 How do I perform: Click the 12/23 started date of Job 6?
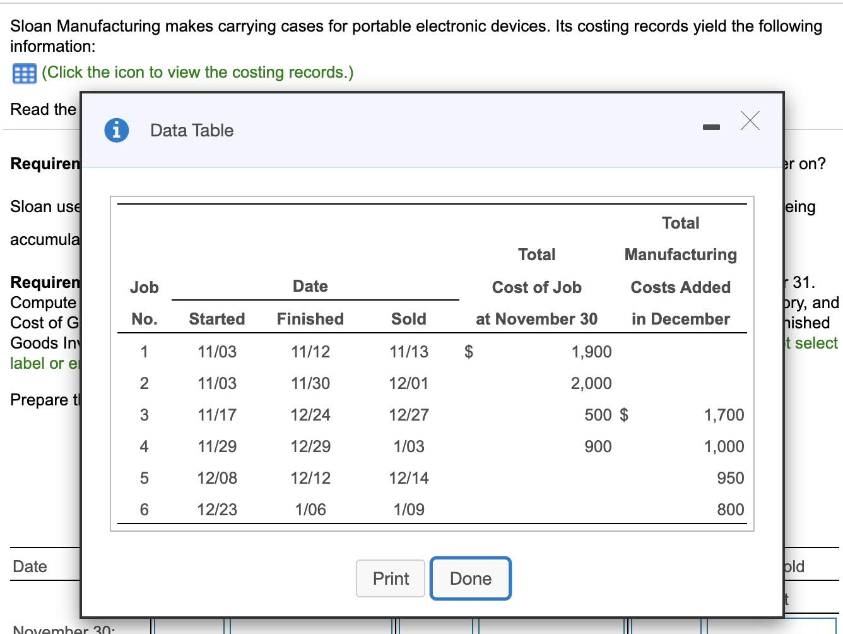(217, 510)
